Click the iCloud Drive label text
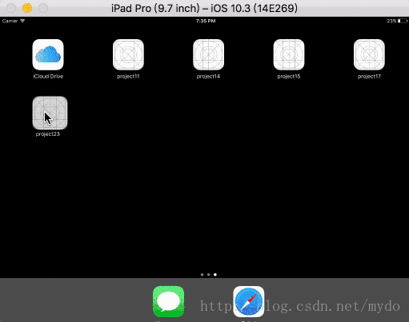The height and width of the screenshot is (322, 409). tap(48, 77)
